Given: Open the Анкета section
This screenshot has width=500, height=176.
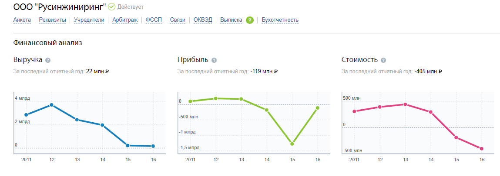Looking at the screenshot, I should click(x=22, y=20).
